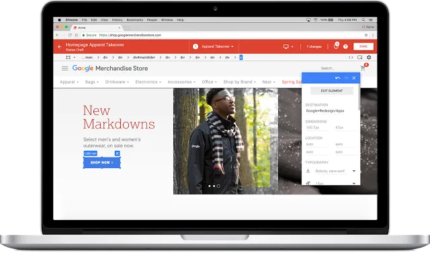Open the Bookmarks menu
Screen dimensions: 430x253
[x=135, y=20]
